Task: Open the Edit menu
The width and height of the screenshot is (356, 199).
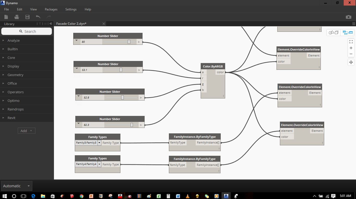Action: click(x=20, y=9)
